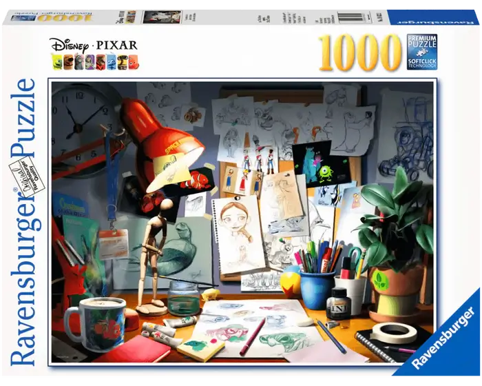Click the Disney Pixar logo
The width and height of the screenshot is (482, 386).
point(94,45)
